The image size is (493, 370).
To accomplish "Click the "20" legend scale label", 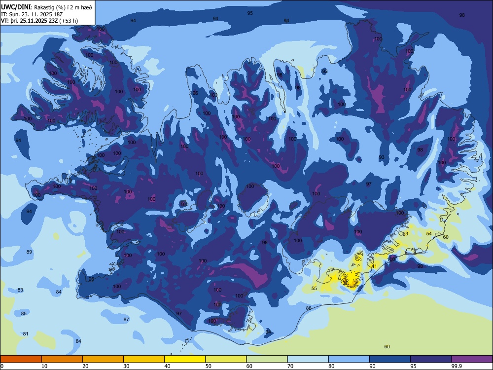I will point(85,366).
